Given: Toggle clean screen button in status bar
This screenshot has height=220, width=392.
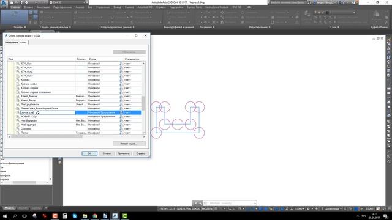Looking at the screenshot, I should tap(384, 209).
